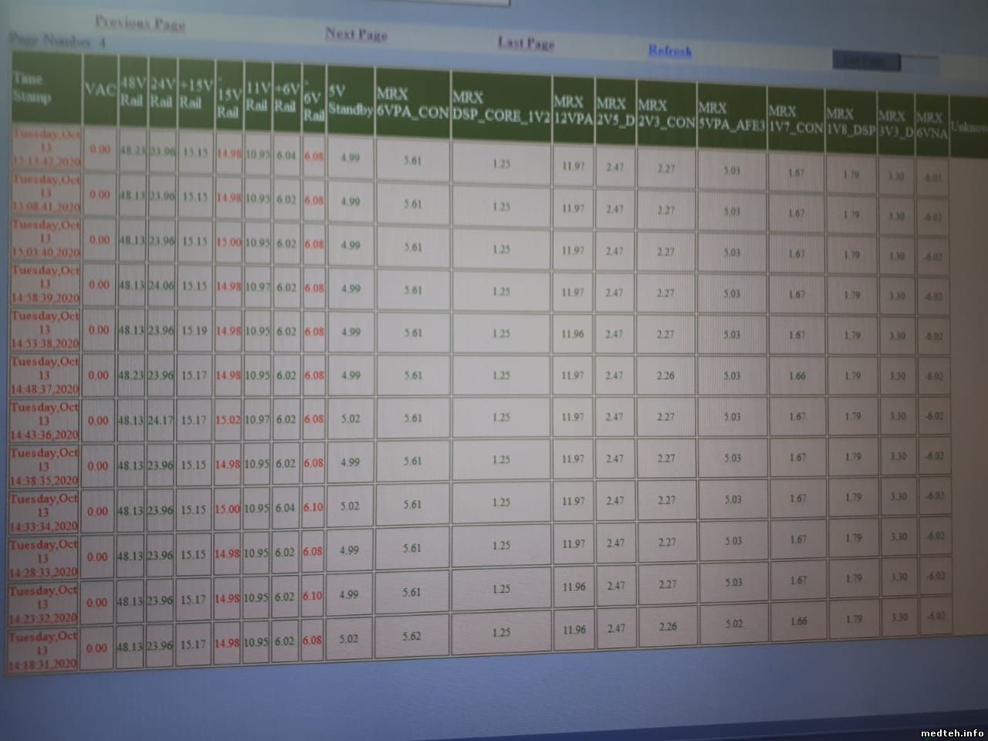This screenshot has width=988, height=741.
Task: Refresh the voltage log table
Action: tap(670, 52)
